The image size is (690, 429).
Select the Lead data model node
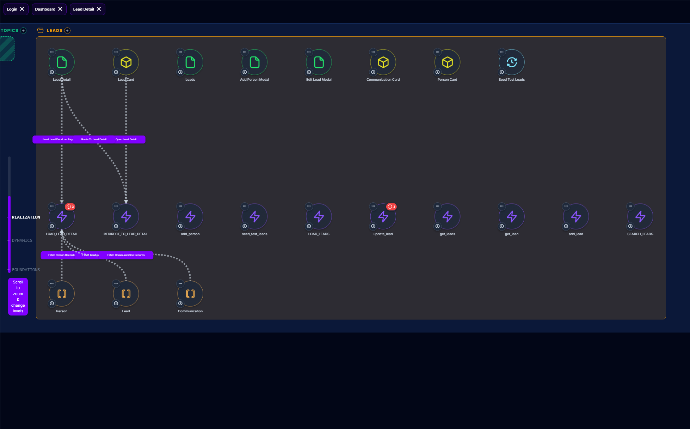click(x=126, y=294)
